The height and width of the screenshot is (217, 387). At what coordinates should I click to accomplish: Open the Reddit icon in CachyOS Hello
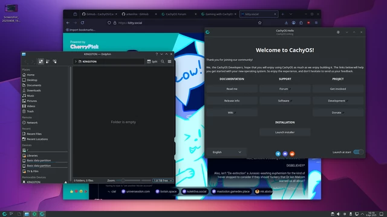tap(292, 154)
